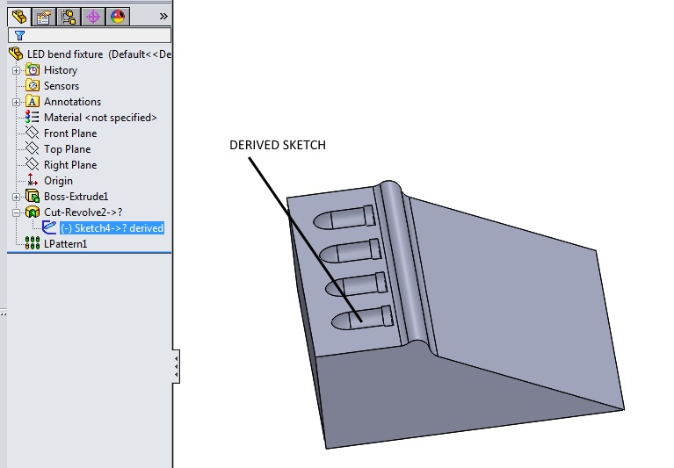Select the Cut-Revolve2->? label
The image size is (674, 468).
tap(83, 212)
